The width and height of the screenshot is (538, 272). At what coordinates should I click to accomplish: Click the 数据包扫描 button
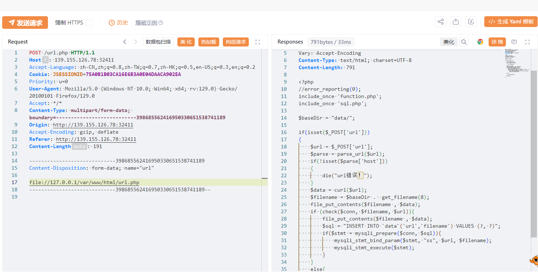158,42
